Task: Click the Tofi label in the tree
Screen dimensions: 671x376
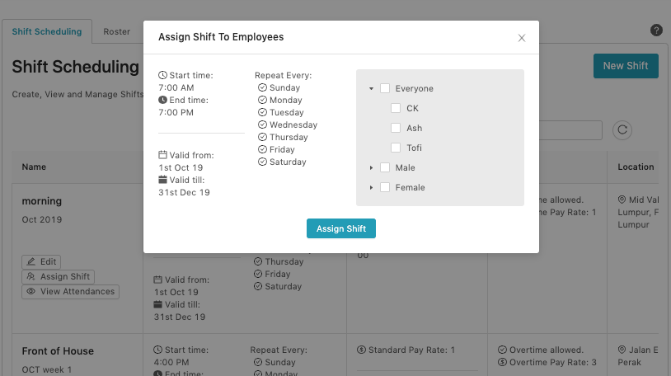Action: [x=415, y=148]
